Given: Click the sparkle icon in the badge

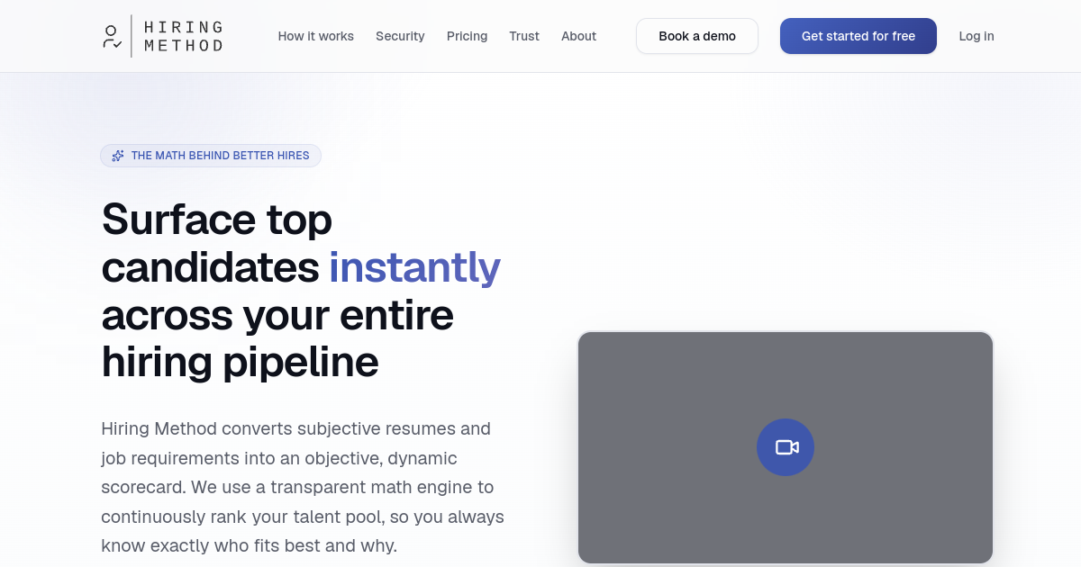Looking at the screenshot, I should (x=118, y=156).
